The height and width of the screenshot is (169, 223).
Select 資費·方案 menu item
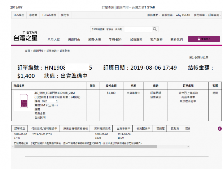tap(94, 40)
